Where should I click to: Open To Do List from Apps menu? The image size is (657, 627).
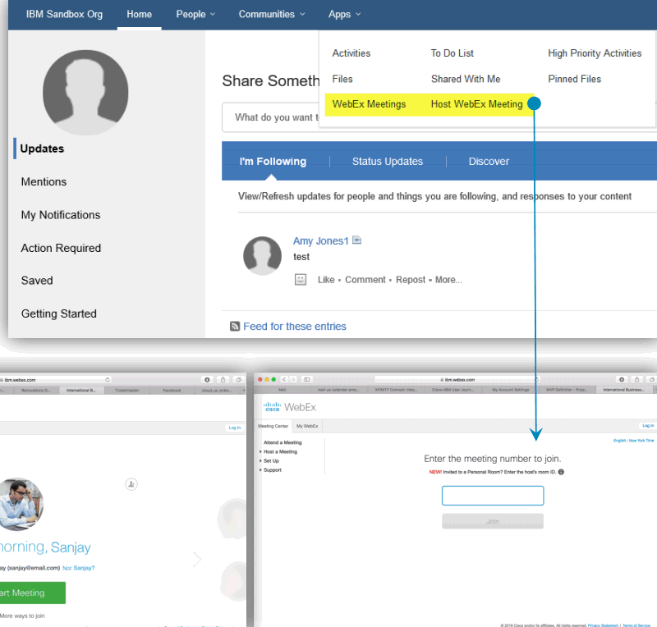pyautogui.click(x=453, y=53)
